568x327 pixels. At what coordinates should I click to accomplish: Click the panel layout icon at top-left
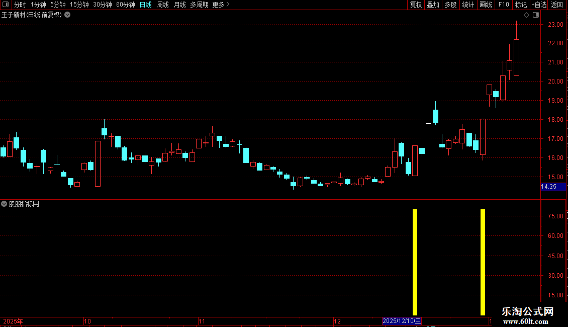(x=6, y=5)
